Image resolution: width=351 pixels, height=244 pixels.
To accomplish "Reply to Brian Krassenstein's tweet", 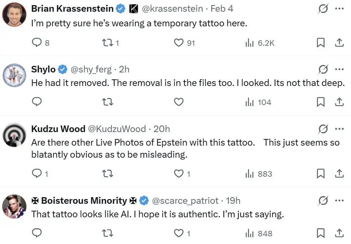I will pos(37,43).
